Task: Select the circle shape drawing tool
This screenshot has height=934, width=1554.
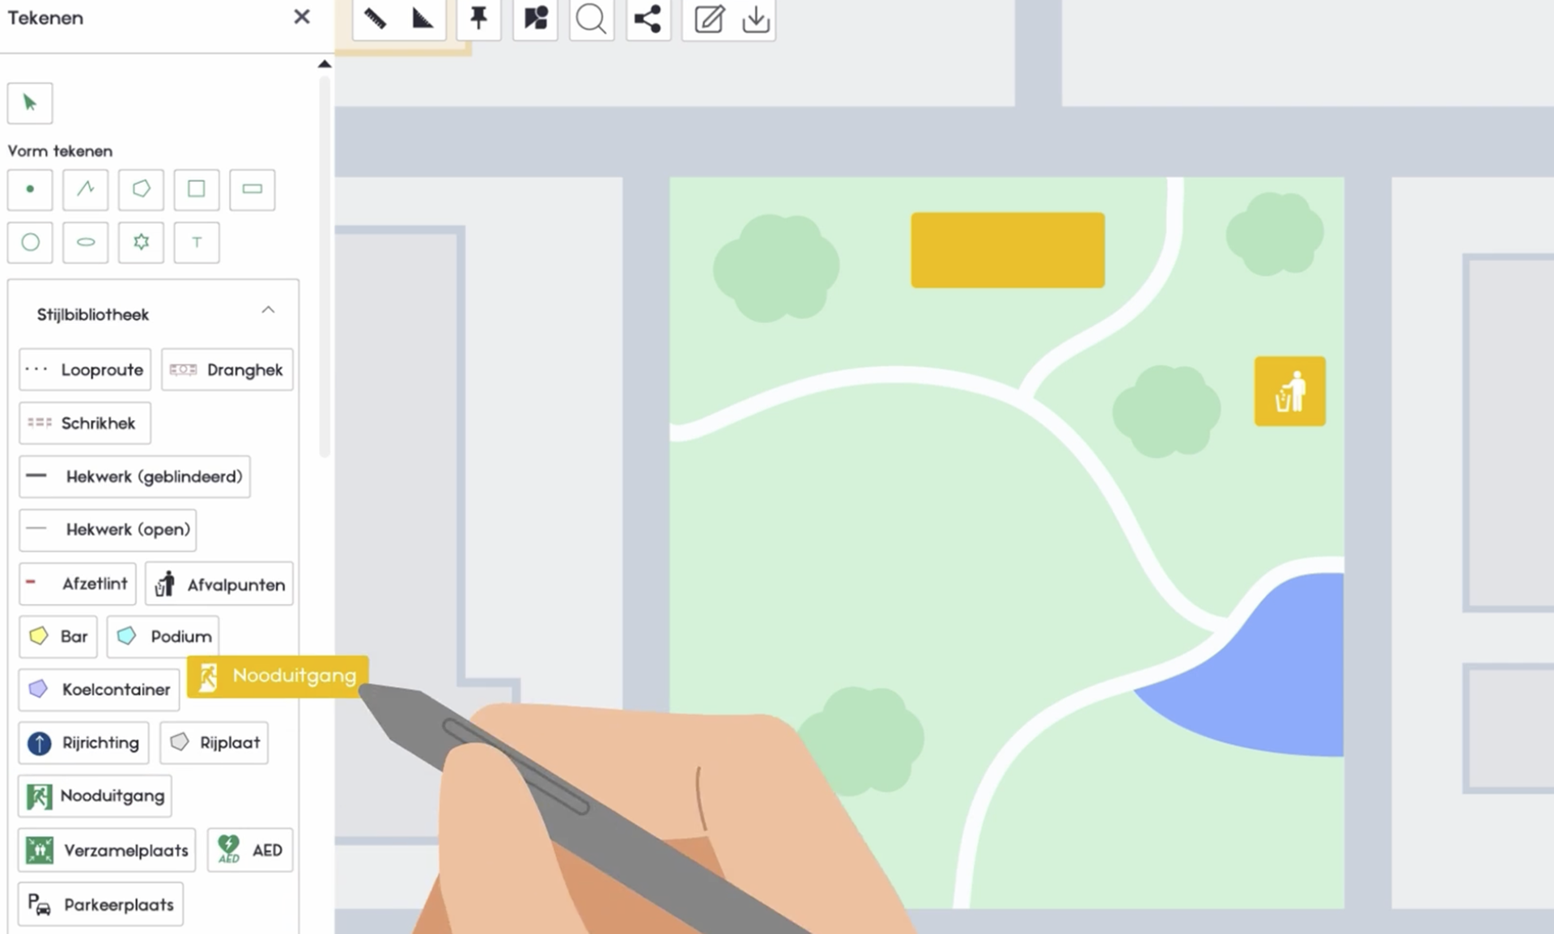Action: click(x=30, y=242)
